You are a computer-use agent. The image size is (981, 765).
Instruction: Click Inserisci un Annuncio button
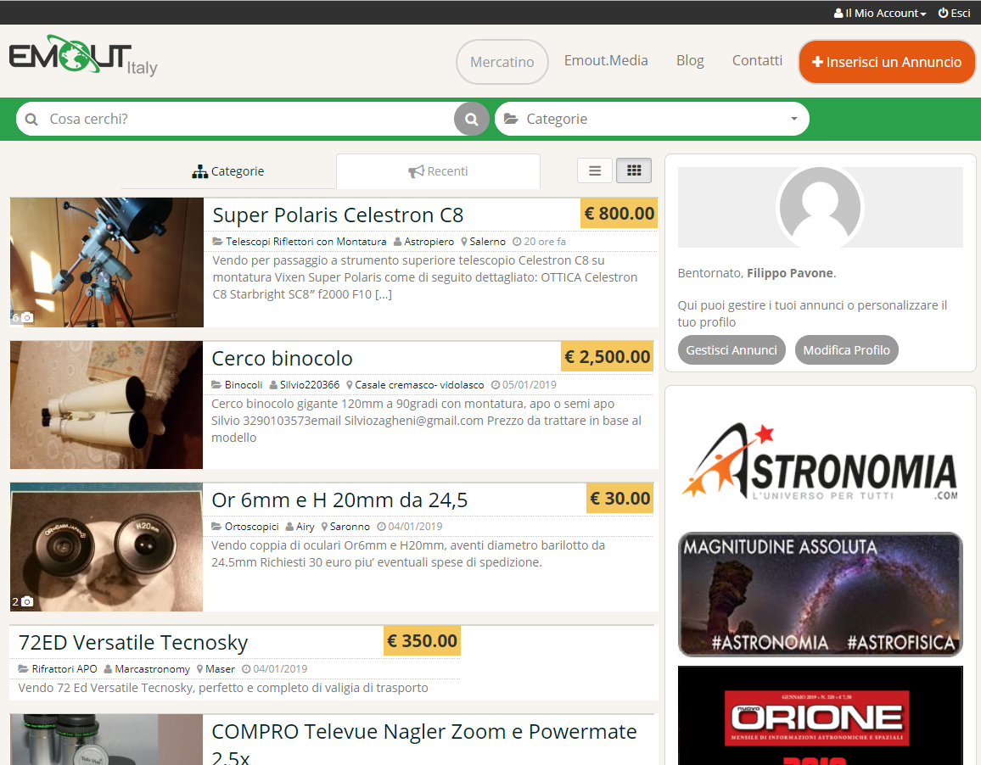tap(887, 62)
